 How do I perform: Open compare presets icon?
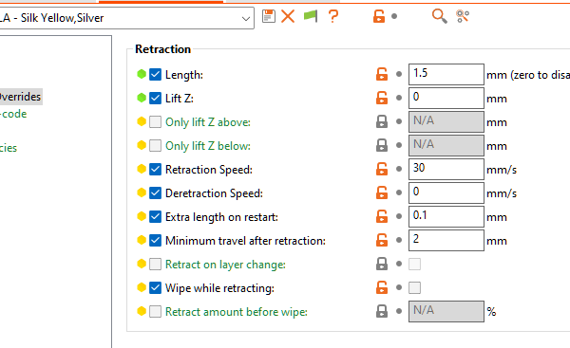pos(463,16)
